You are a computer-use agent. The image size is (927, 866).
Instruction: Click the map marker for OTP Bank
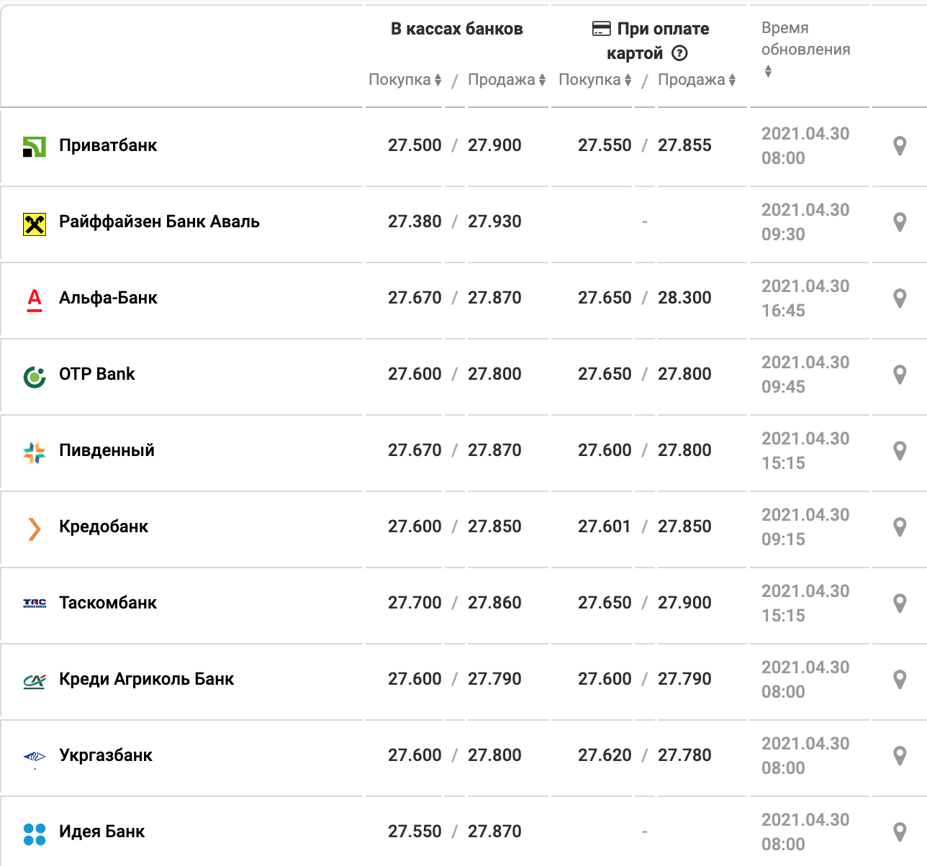pyautogui.click(x=899, y=375)
